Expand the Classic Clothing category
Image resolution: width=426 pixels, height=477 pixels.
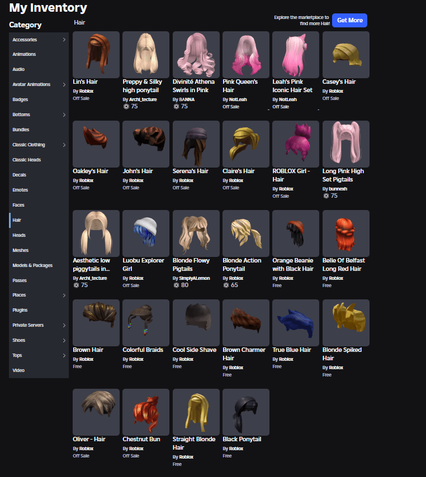point(64,145)
